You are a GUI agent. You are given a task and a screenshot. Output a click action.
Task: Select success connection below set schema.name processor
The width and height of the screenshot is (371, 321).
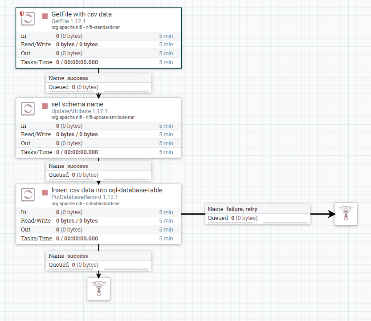[99, 171]
